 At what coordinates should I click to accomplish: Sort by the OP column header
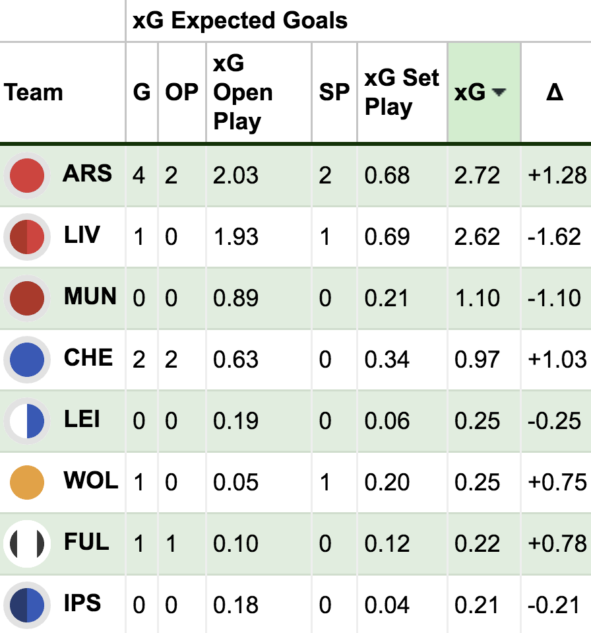[181, 92]
